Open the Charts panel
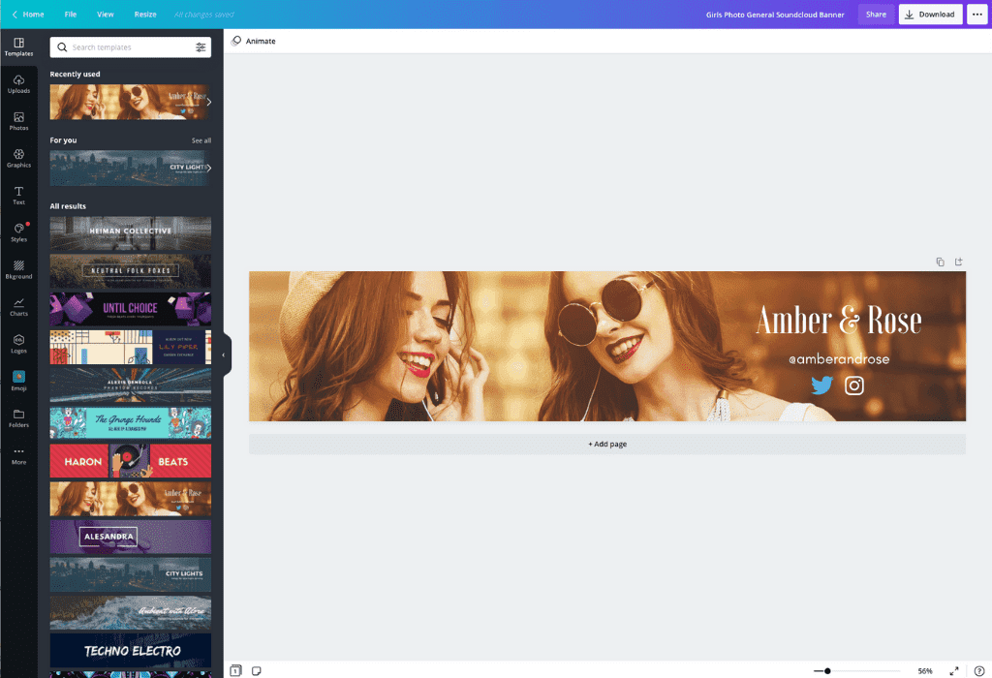Viewport: 992px width, 678px height. tap(19, 305)
